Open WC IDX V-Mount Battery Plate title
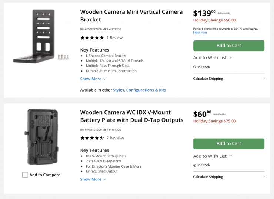Screen dimensions: 274x199 point(131,116)
